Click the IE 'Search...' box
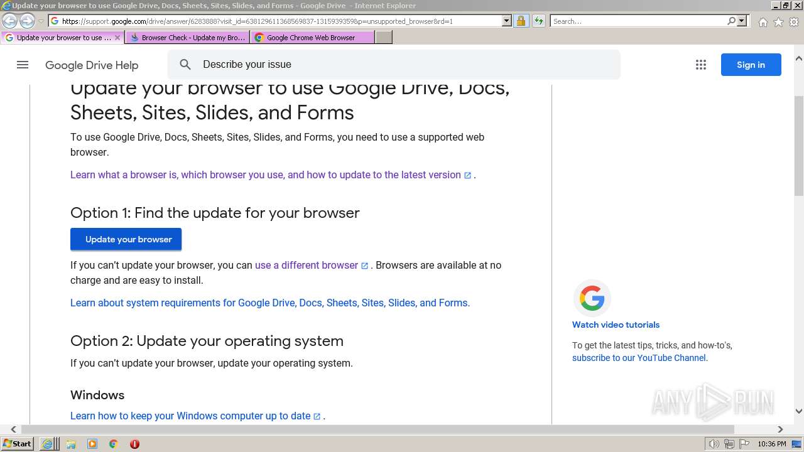Viewport: 804px width, 452px height. 638,21
